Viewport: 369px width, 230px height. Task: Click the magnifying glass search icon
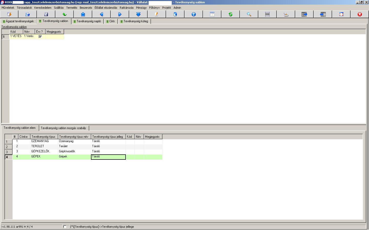249,14
